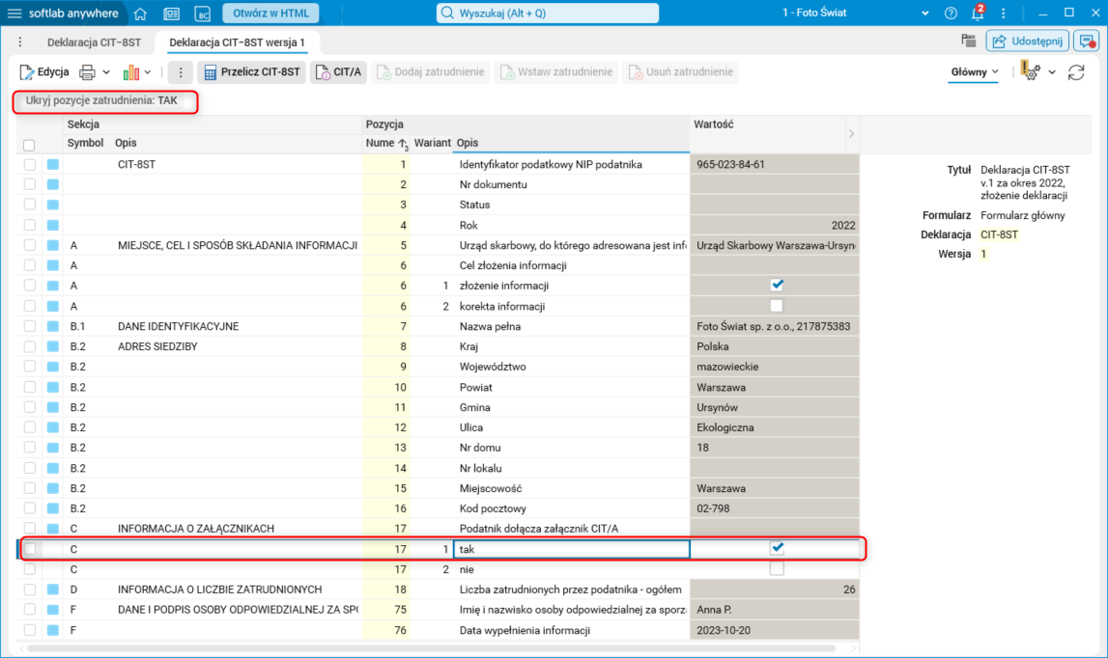This screenshot has height=658, width=1108.
Task: Go to the home screen icon
Action: point(140,14)
